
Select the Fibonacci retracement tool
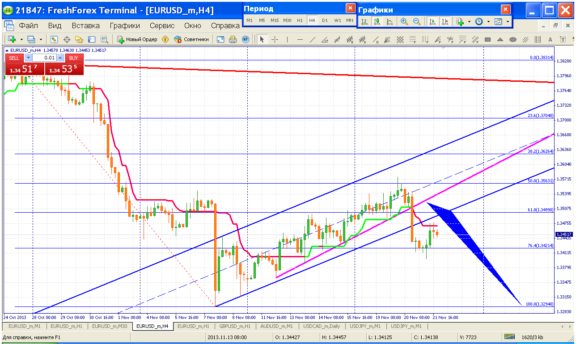point(413,39)
